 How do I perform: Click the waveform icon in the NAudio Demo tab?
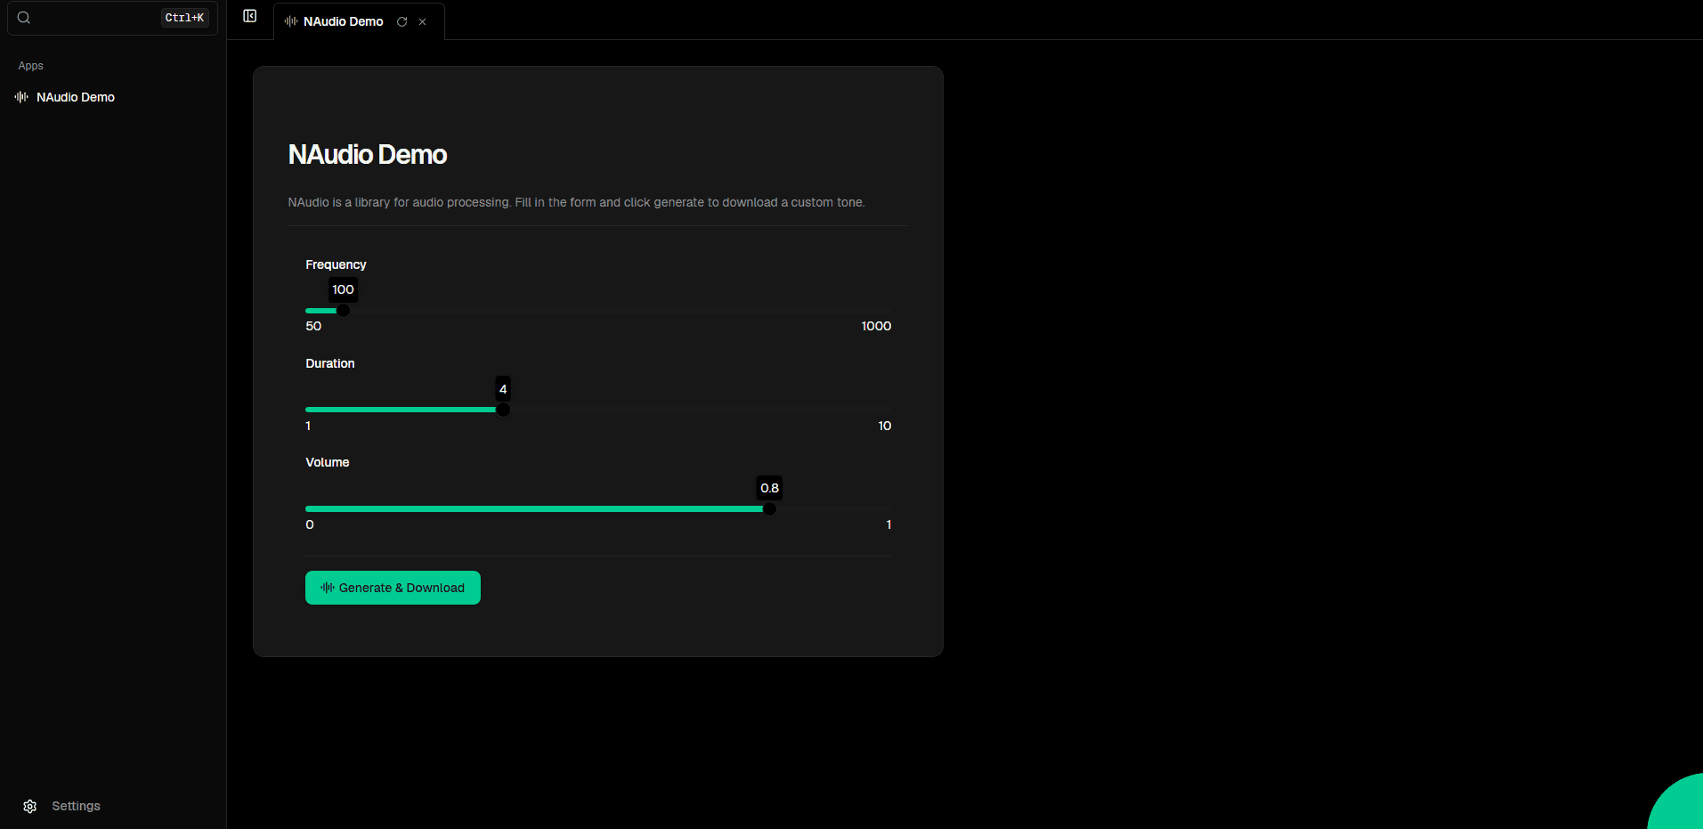[x=291, y=21]
